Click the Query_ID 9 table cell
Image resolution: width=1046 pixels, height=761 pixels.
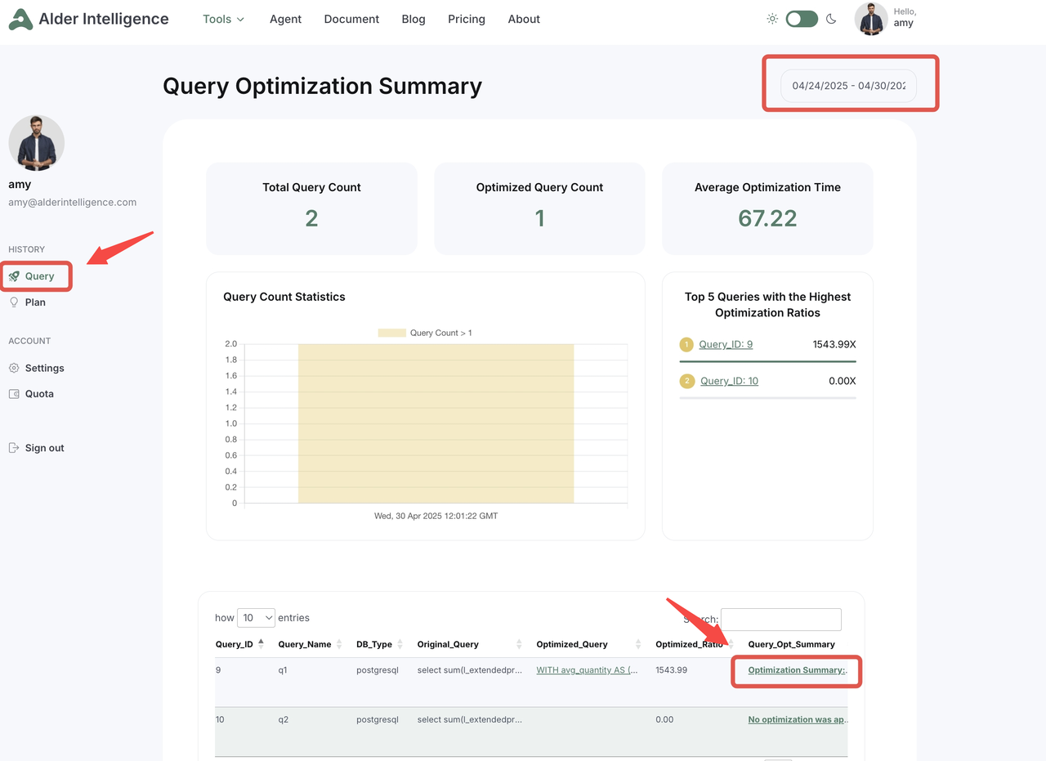tap(218, 670)
